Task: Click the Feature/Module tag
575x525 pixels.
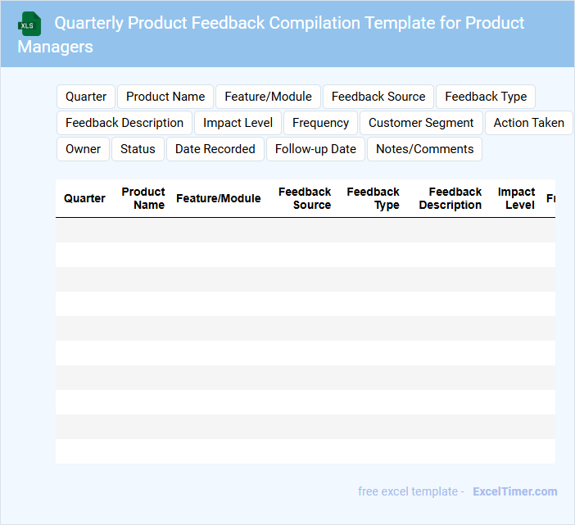Action: point(268,97)
